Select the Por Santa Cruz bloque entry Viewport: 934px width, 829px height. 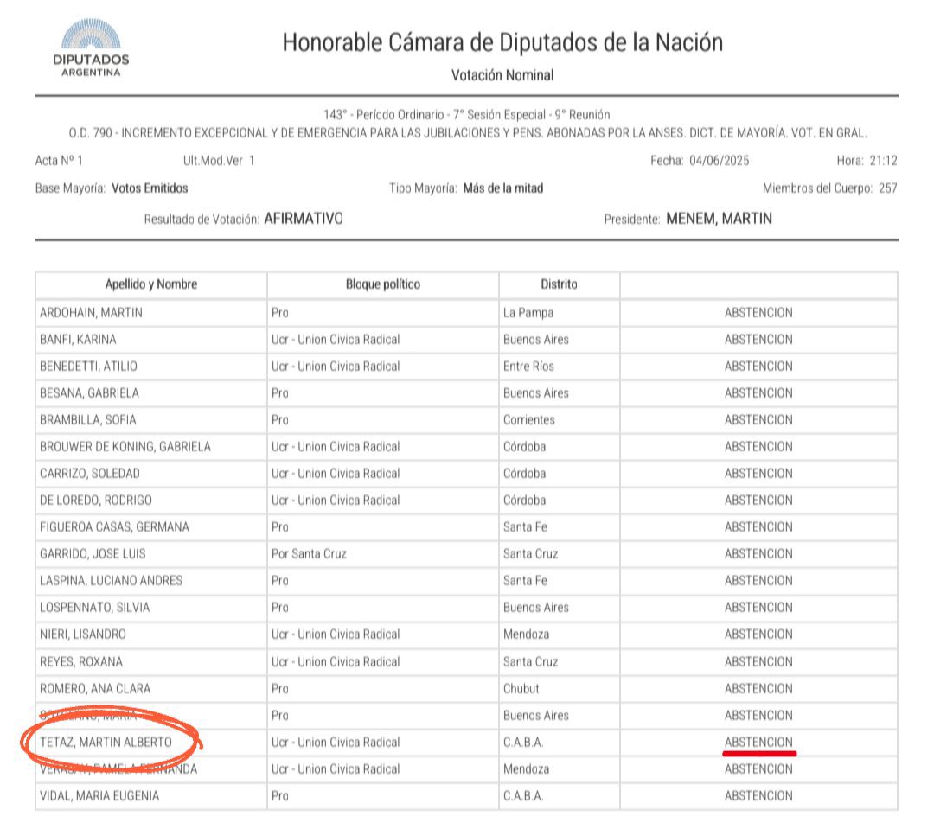[307, 553]
